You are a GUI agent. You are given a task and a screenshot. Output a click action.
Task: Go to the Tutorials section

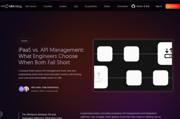click(48, 6)
